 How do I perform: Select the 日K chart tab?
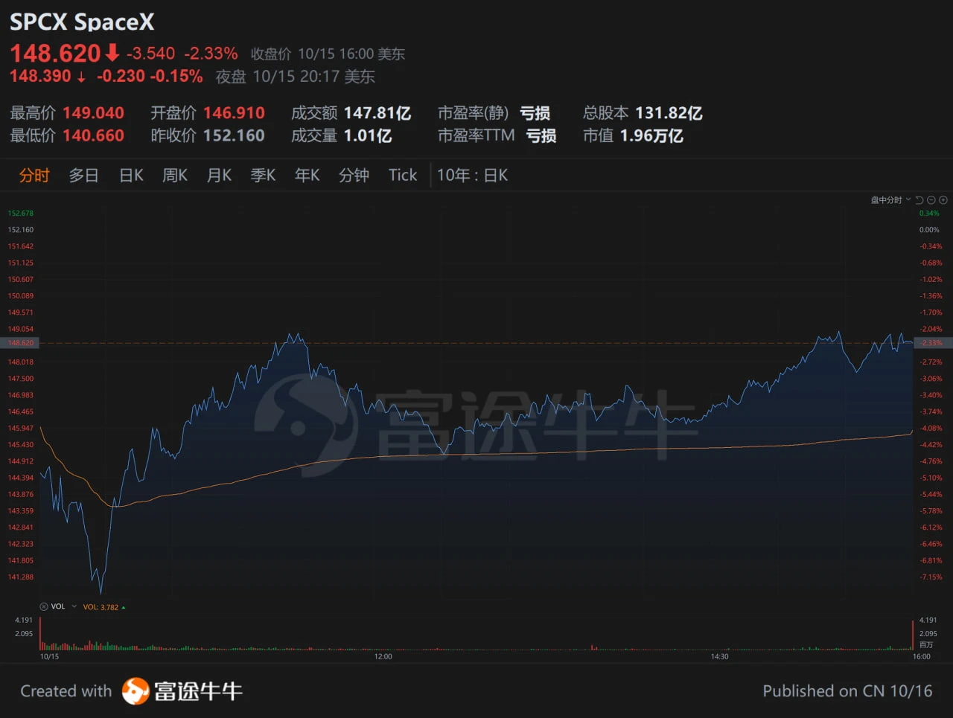coord(131,176)
